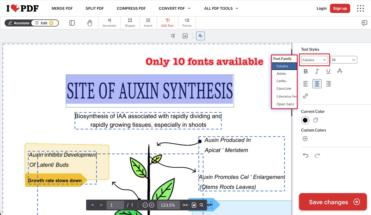Viewport: 371px width, 215px height.
Task: Click the copy color icon
Action: pyautogui.click(x=316, y=120)
